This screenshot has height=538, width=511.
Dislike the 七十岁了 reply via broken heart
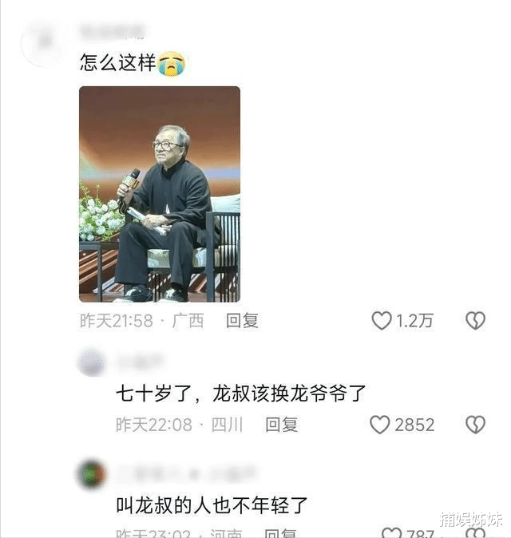tap(475, 425)
